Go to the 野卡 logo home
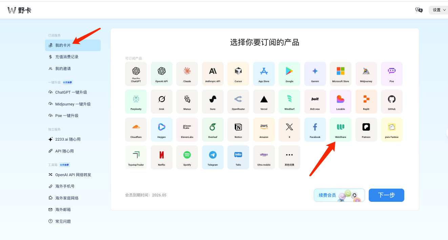This screenshot has height=240, width=448. (19, 10)
